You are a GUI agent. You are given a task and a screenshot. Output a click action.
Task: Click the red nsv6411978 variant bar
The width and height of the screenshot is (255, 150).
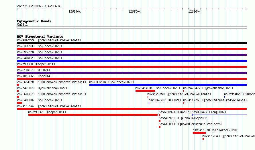click(x=199, y=133)
